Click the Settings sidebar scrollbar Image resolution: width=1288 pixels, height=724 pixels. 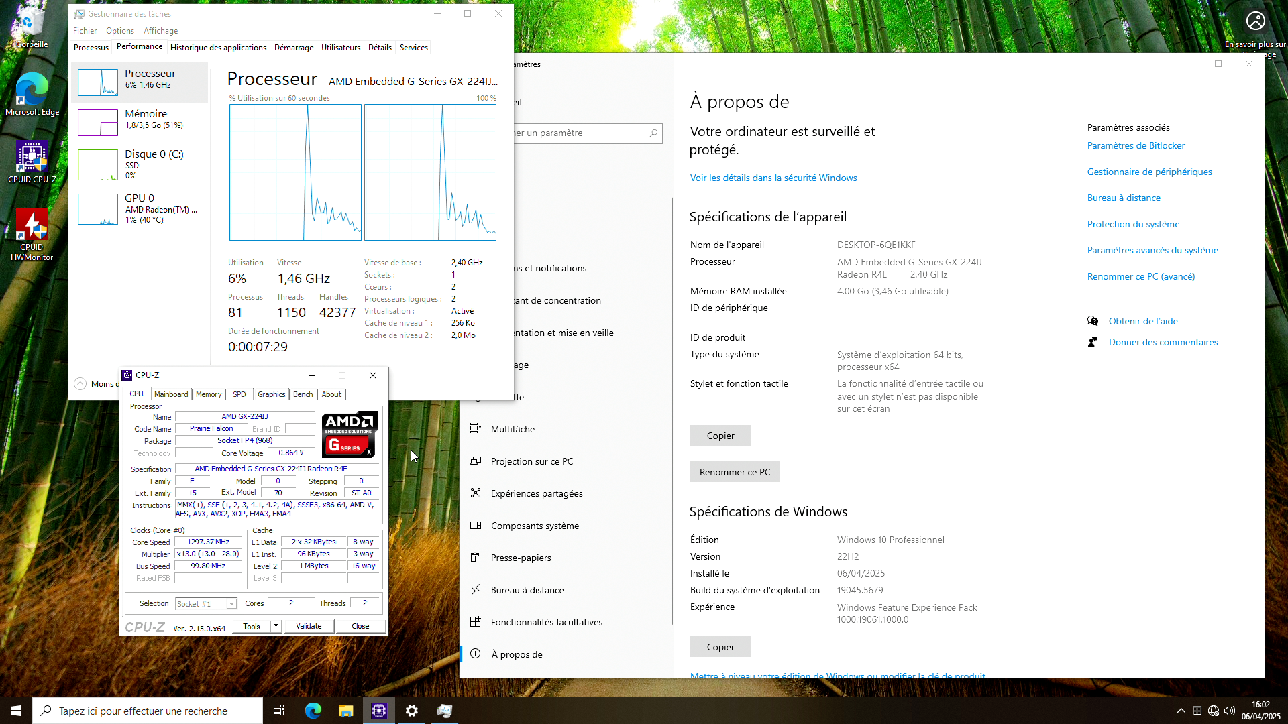(672, 411)
